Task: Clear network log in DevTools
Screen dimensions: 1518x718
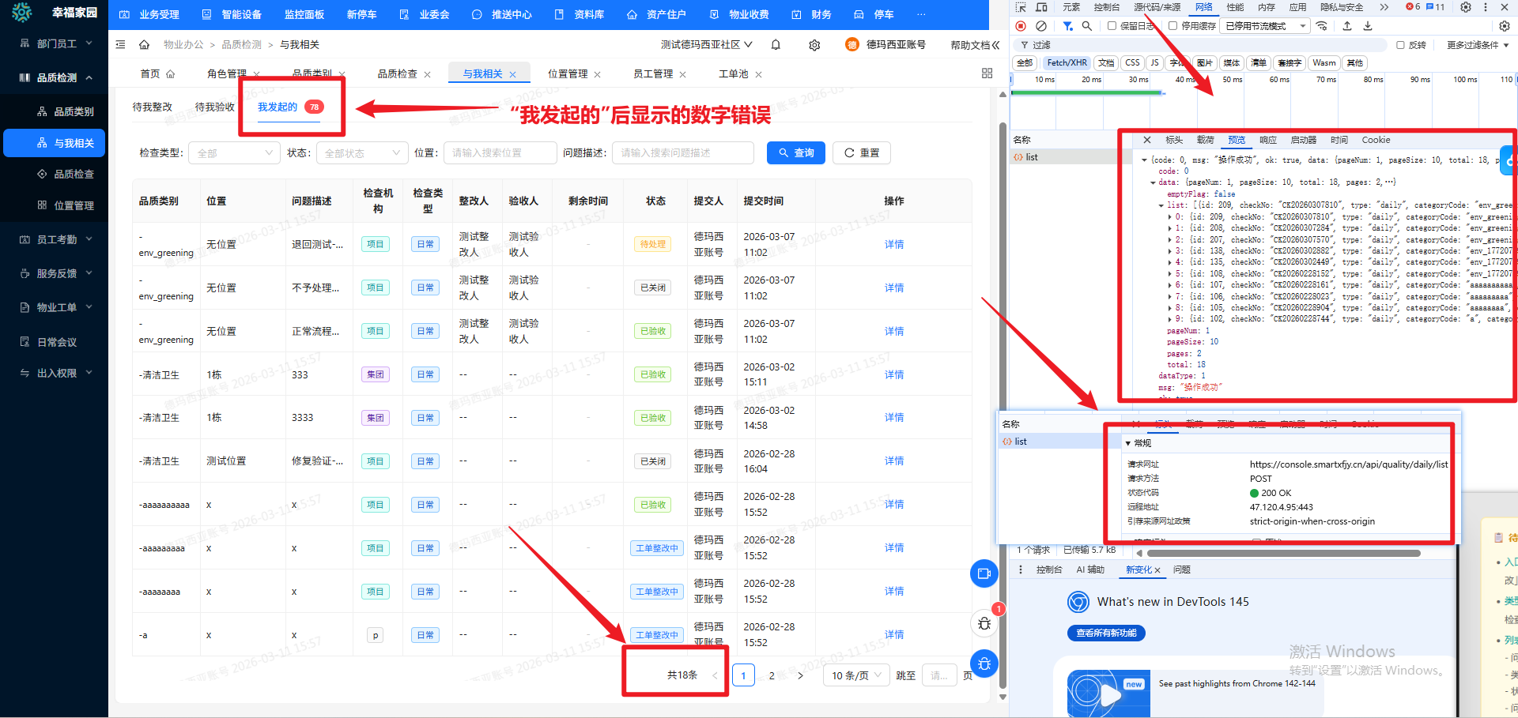Action: tap(1041, 26)
